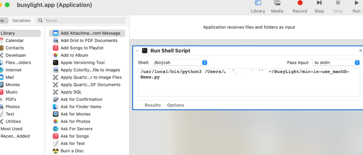Screen dimensions: 363x155
Task: Click the Name search field
Action: point(80,20)
